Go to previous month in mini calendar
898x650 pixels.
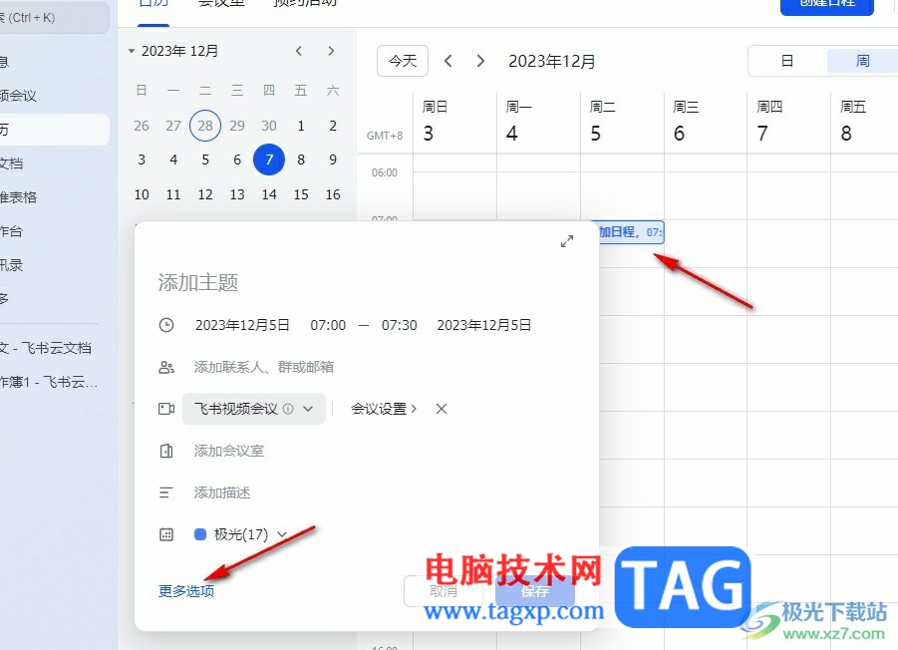coord(298,51)
